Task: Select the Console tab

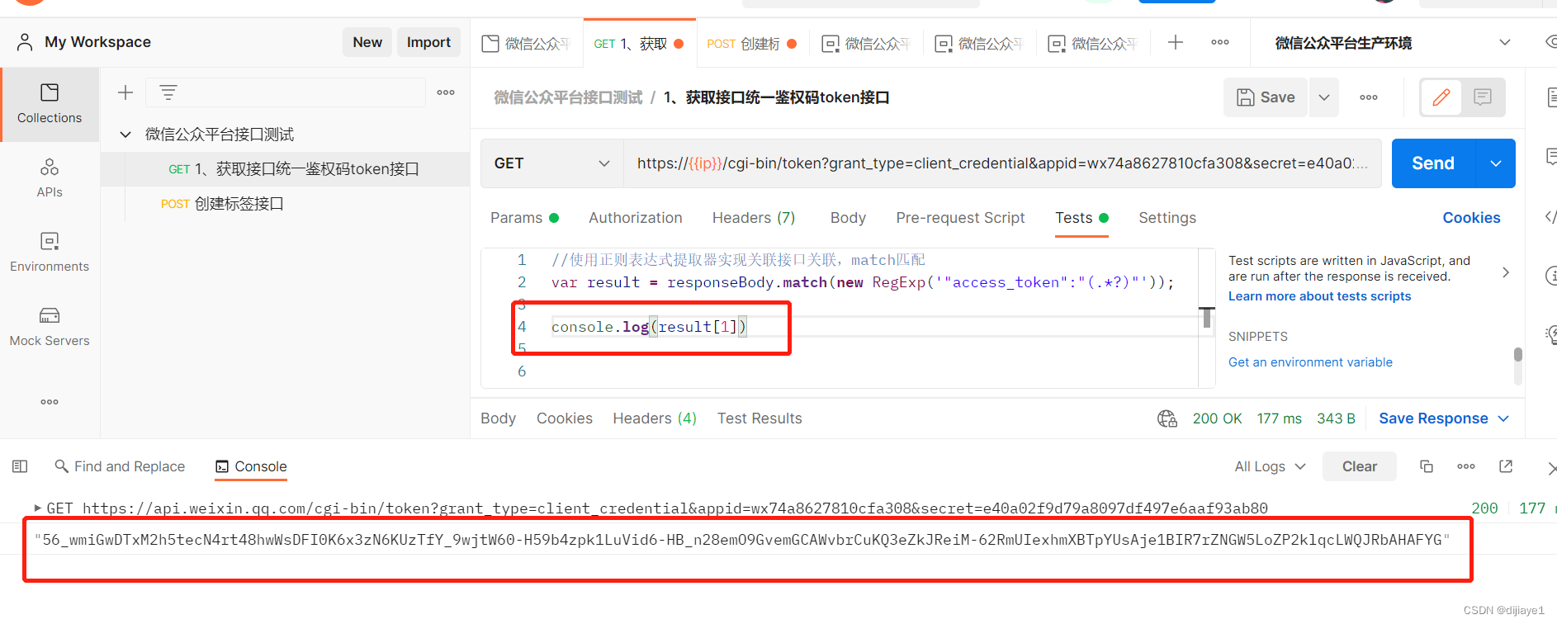Action: tap(251, 466)
